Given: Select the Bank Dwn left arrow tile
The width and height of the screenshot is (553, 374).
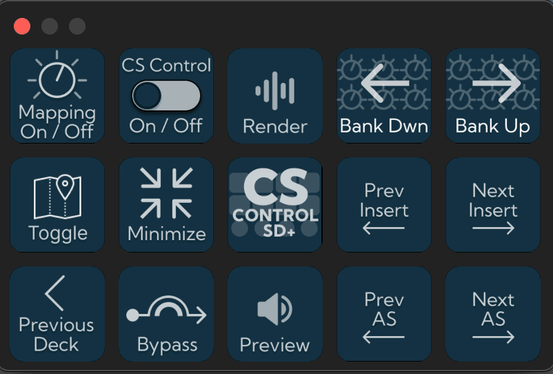Looking at the screenshot, I should tap(383, 96).
